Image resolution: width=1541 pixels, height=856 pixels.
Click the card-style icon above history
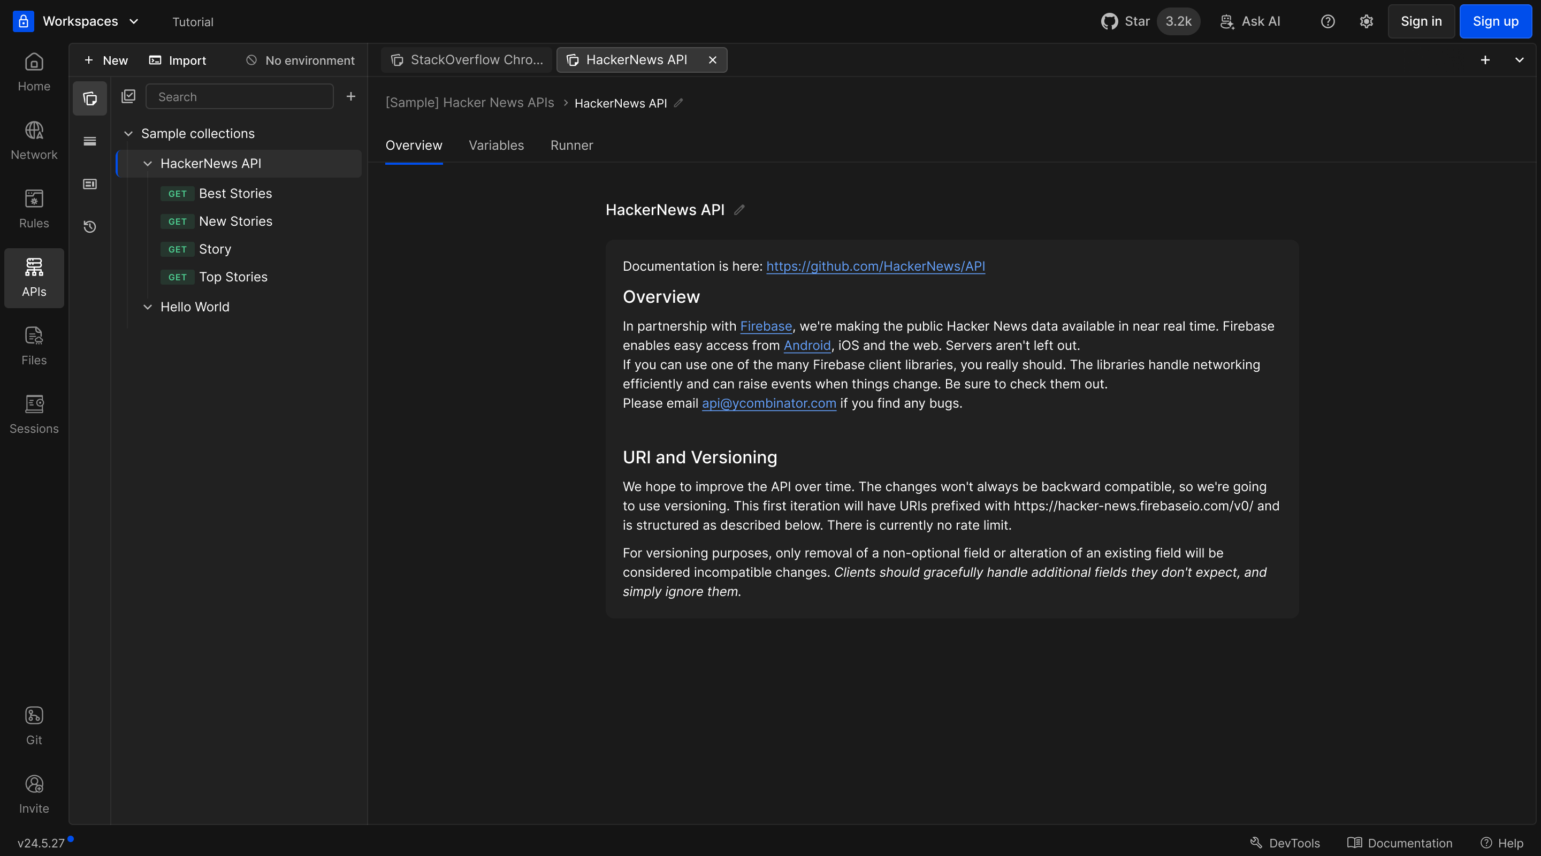coord(90,184)
